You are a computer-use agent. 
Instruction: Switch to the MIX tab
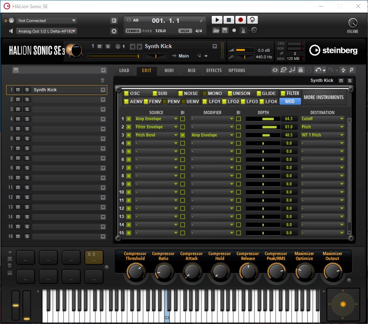point(191,70)
